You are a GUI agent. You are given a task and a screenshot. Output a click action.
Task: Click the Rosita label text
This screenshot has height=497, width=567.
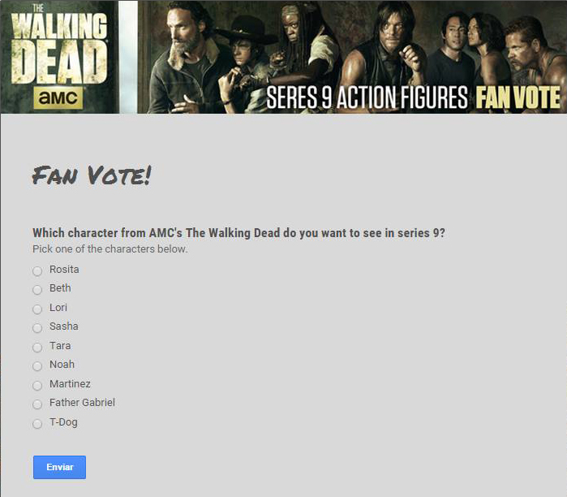pyautogui.click(x=64, y=270)
